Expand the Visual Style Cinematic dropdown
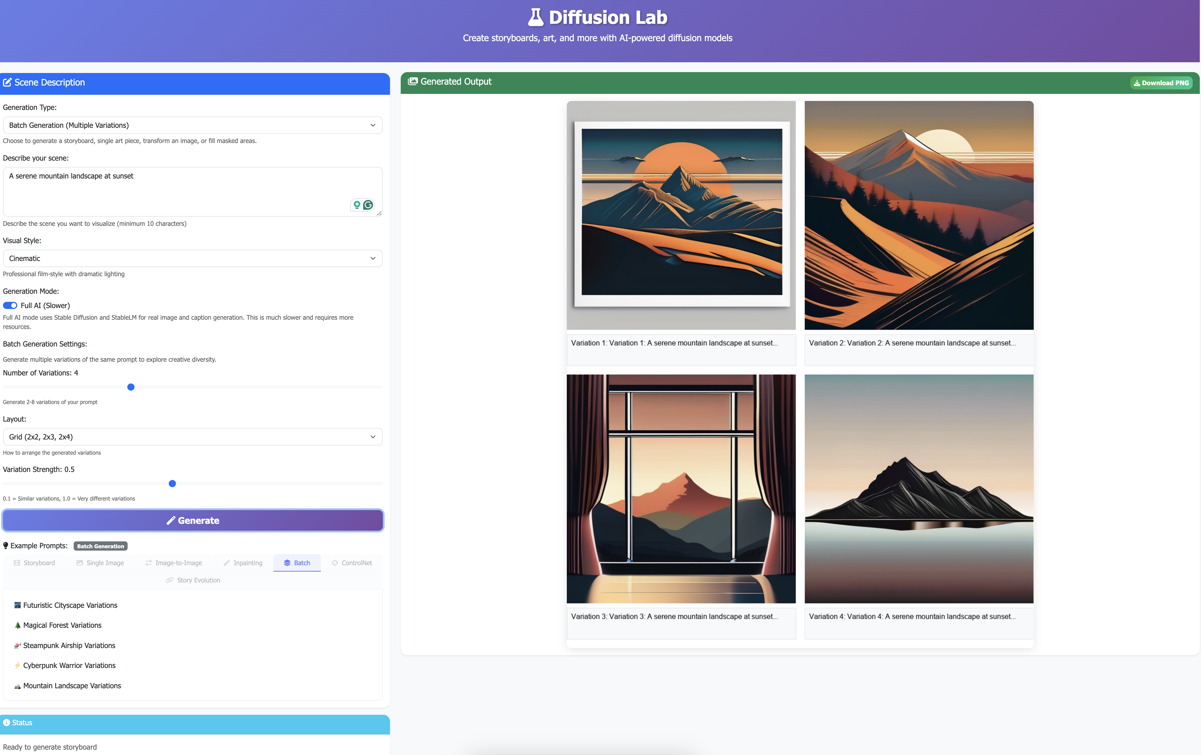Image resolution: width=1201 pixels, height=755 pixels. (193, 258)
